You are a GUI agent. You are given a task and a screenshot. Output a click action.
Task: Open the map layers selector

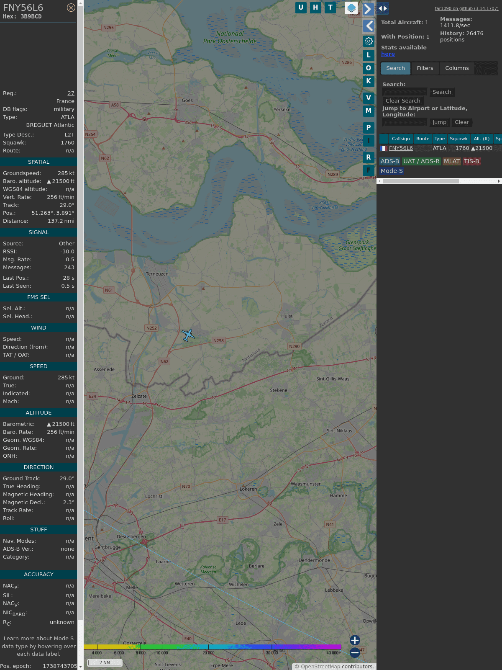pos(351,8)
